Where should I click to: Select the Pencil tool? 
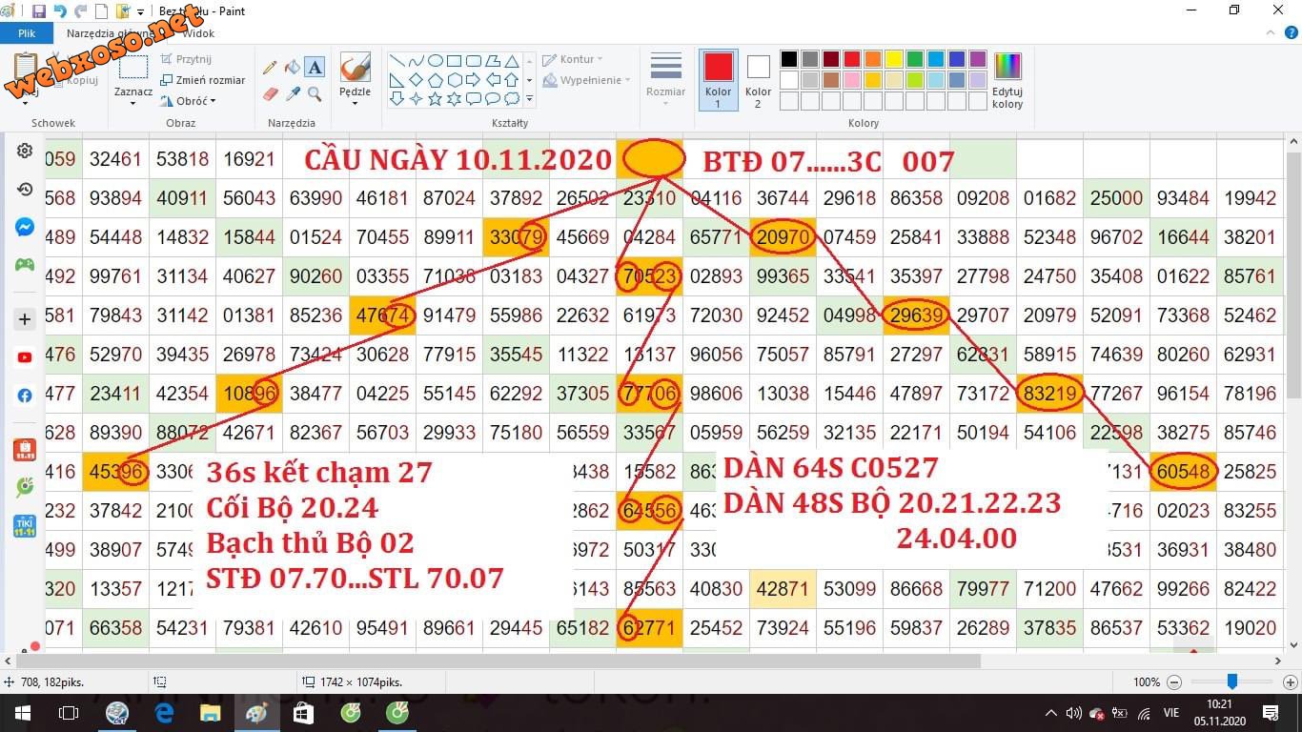click(270, 68)
